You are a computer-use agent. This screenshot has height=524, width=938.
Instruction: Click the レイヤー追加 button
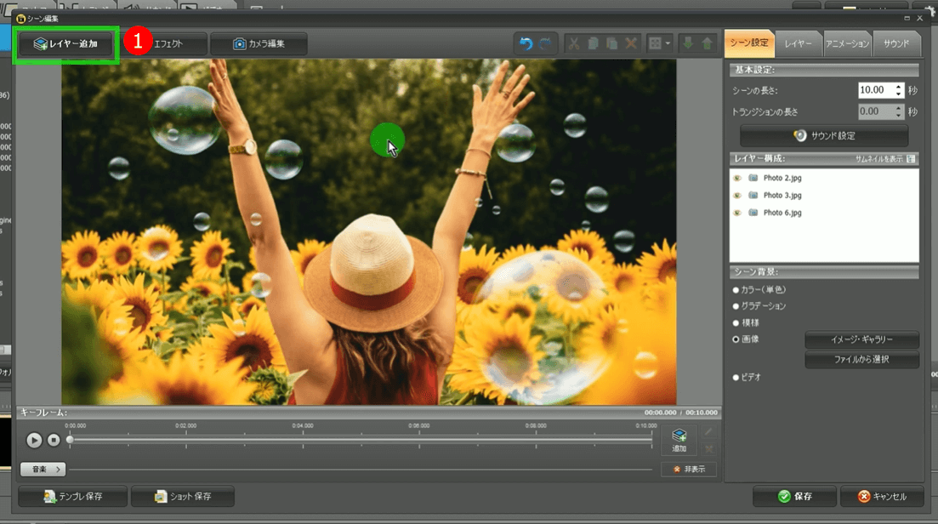click(x=65, y=44)
